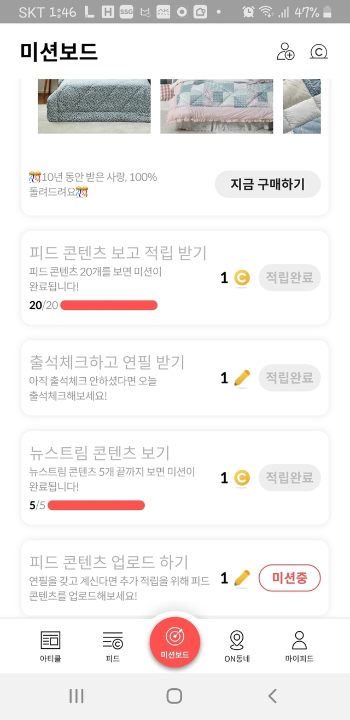The height and width of the screenshot is (720, 350).
Task: Open the ON동네 tab
Action: [237, 646]
